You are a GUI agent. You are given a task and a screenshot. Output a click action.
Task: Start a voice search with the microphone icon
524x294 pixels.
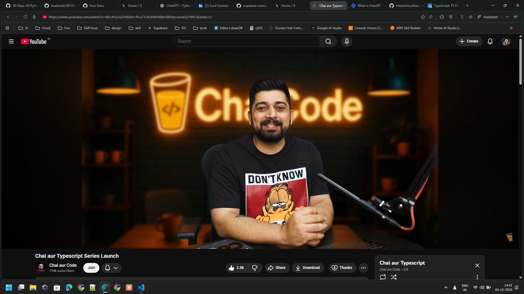coord(346,41)
